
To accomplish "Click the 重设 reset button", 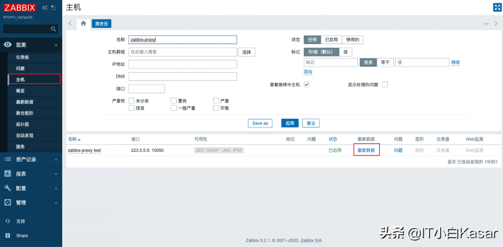I will [x=311, y=123].
